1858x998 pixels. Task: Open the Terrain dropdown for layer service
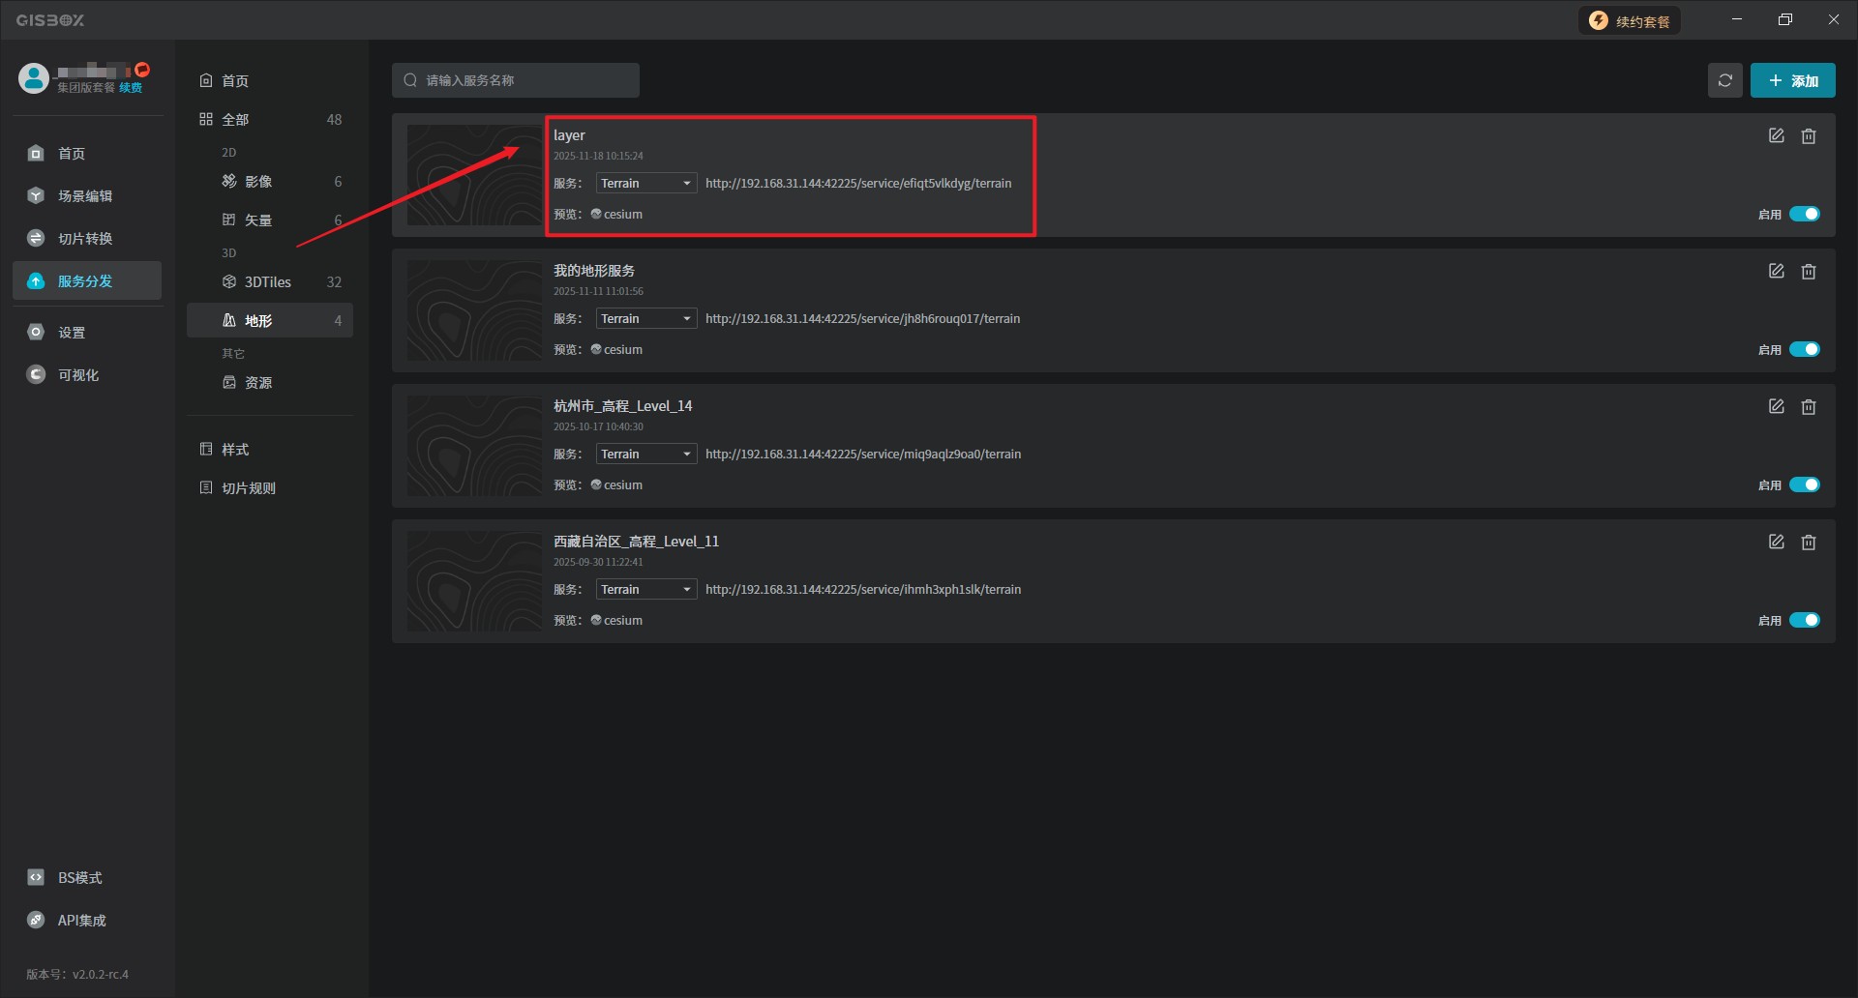(x=645, y=184)
